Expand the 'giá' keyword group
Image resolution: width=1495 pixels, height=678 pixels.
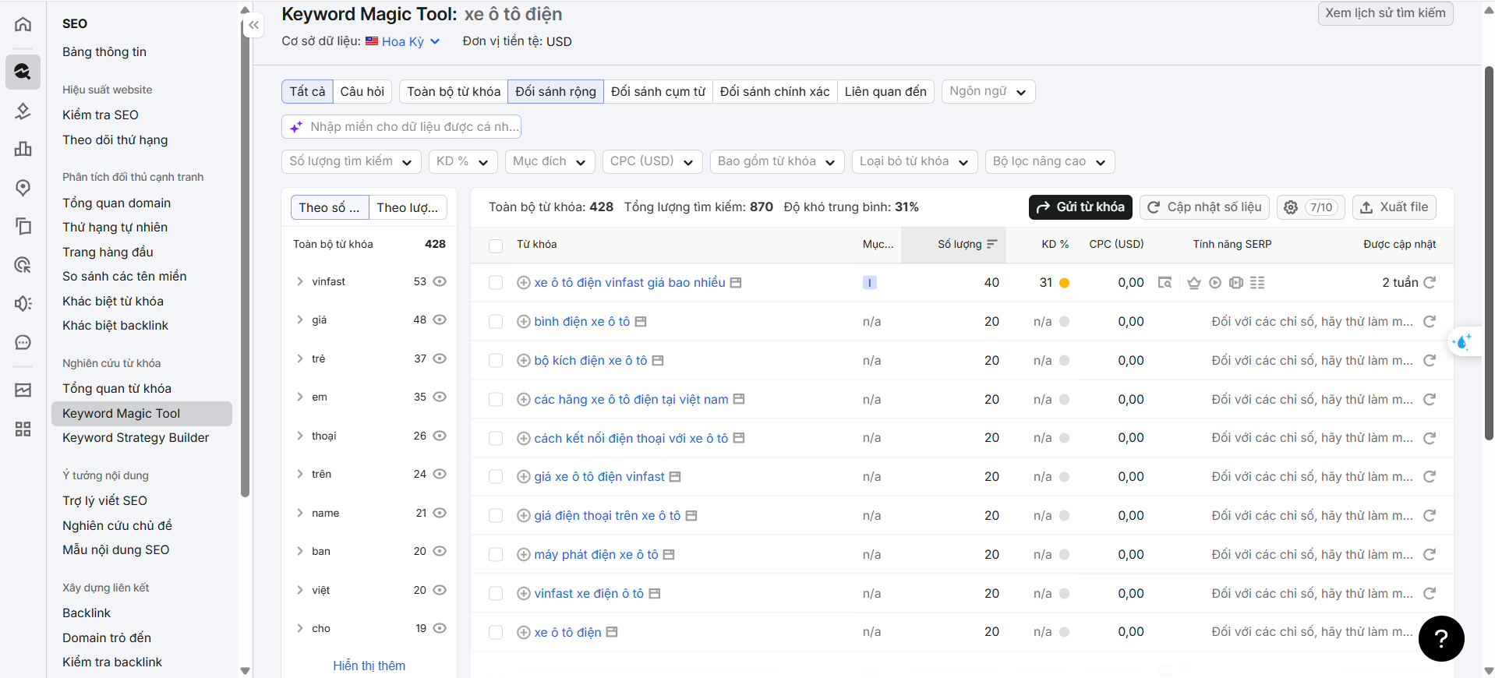click(299, 320)
